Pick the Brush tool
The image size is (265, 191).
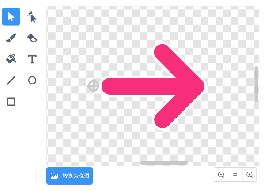click(x=11, y=38)
